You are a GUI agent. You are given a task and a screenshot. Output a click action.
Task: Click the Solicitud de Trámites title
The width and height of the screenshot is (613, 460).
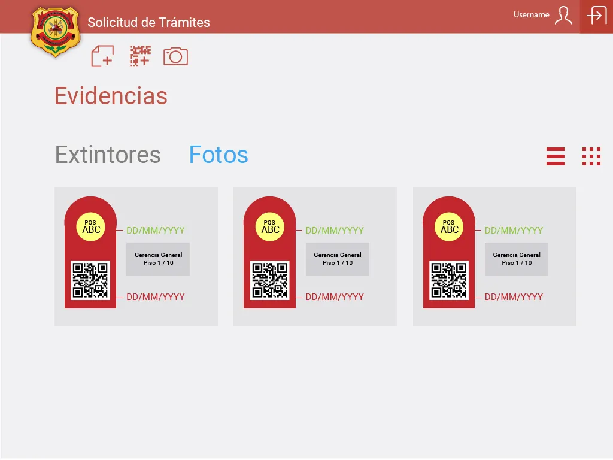[x=148, y=22]
